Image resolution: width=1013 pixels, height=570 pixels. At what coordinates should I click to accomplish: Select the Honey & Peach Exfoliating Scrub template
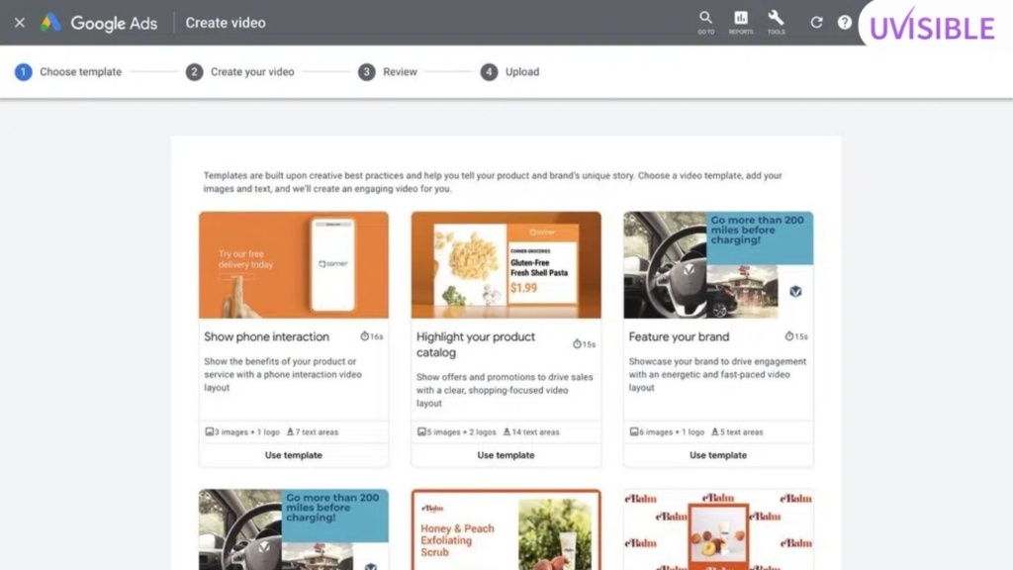[x=506, y=529]
